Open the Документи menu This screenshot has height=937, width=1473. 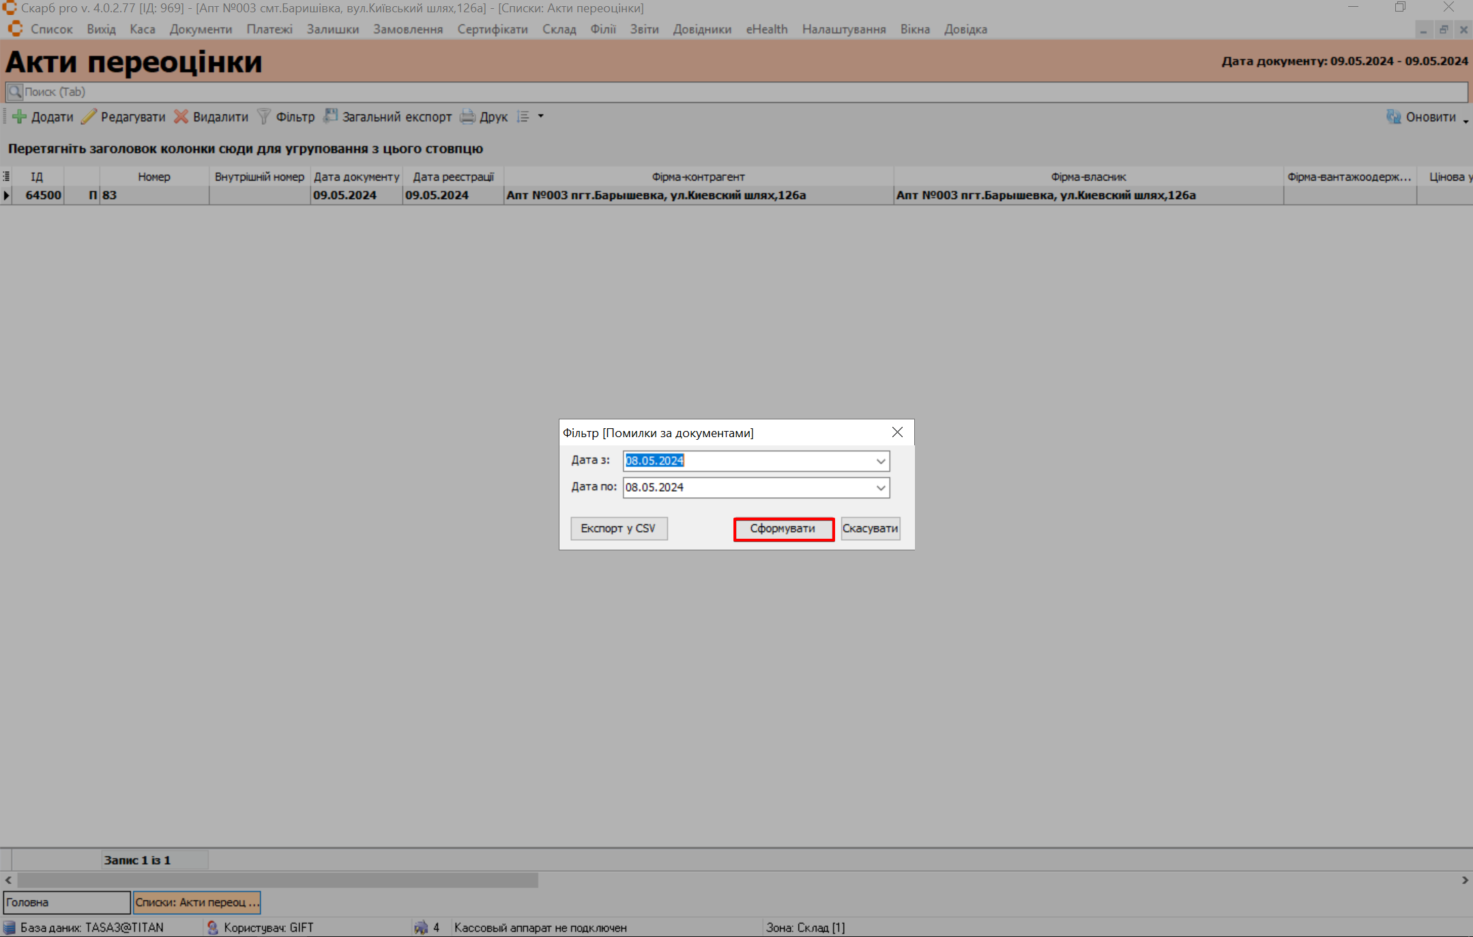tap(201, 29)
